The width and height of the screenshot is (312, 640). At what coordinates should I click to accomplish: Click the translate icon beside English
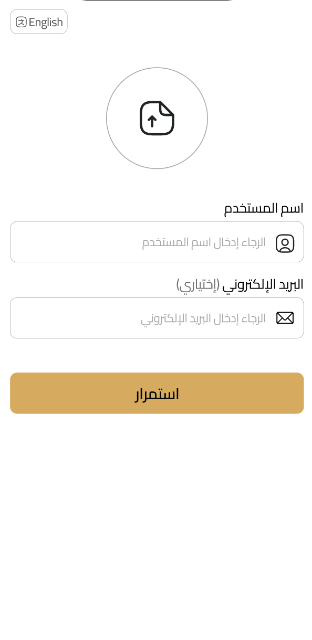click(21, 22)
